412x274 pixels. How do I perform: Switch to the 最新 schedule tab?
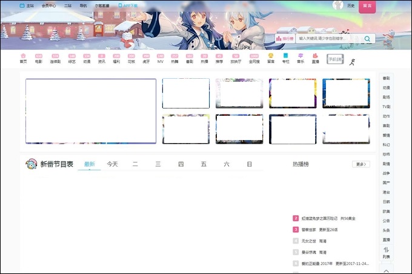(89, 164)
